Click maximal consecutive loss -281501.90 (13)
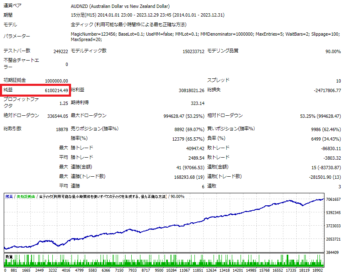 (325, 177)
